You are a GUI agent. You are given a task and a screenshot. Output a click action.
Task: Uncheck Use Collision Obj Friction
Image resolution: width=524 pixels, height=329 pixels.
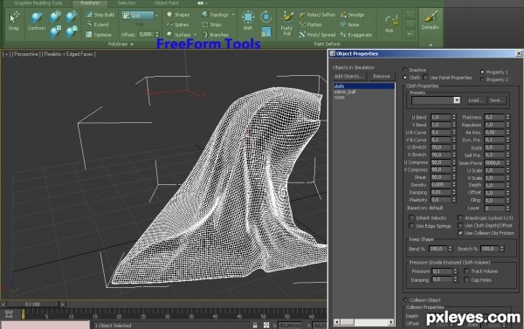pyautogui.click(x=460, y=233)
